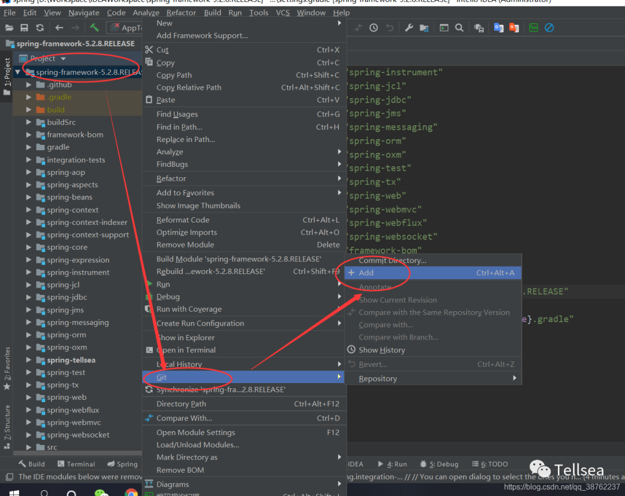Screen dimensions: 625x496
Task: Navigate back with the left arrow icon
Action: (x=60, y=28)
